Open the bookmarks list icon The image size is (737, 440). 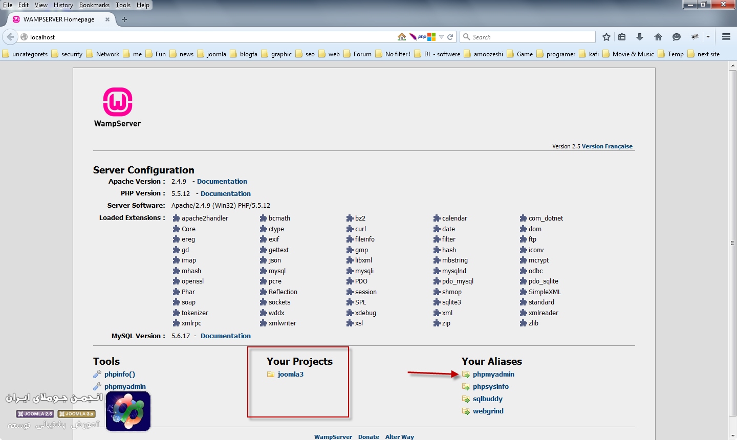click(622, 37)
